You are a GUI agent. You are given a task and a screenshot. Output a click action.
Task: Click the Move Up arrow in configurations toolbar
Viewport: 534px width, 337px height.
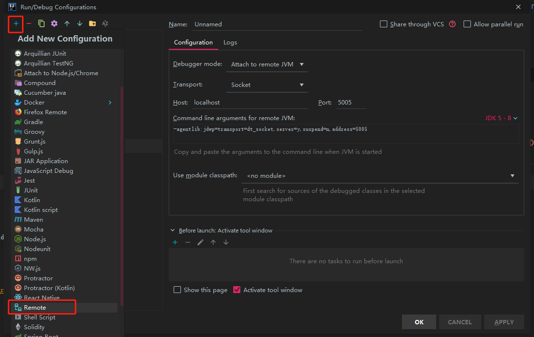67,23
